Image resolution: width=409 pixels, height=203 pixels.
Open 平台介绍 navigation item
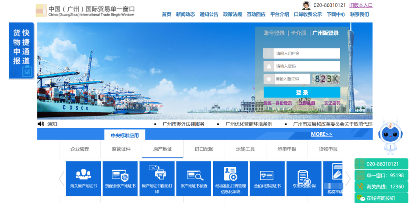click(x=279, y=15)
